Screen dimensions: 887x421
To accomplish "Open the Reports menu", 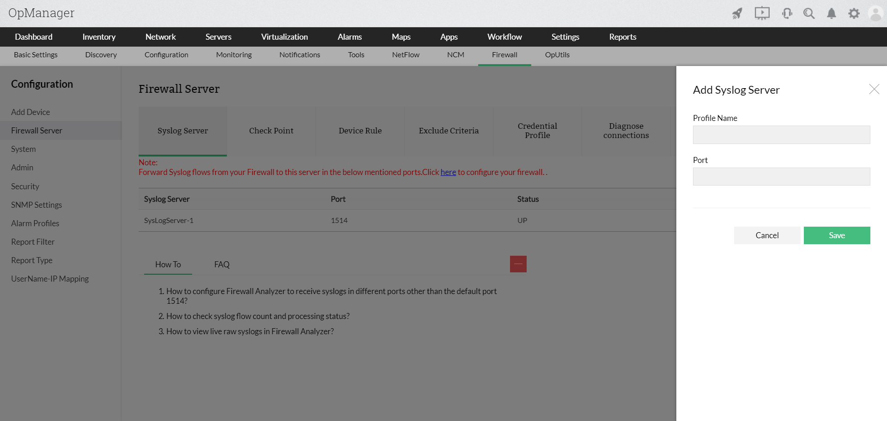I will tap(623, 37).
